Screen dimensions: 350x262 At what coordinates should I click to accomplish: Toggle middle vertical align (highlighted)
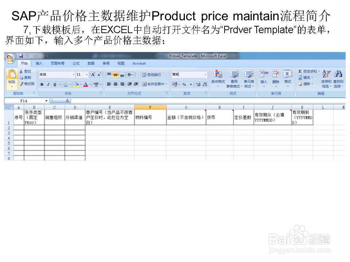tap(116, 75)
